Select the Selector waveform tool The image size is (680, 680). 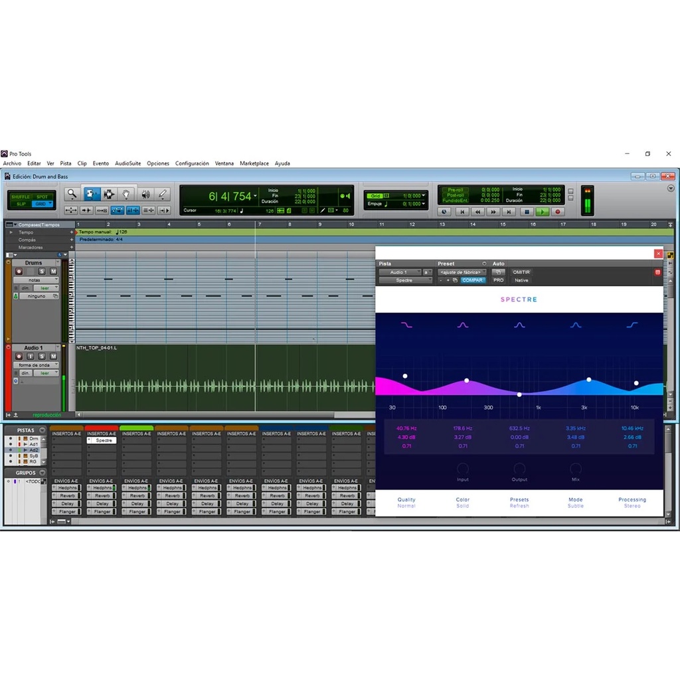[108, 194]
